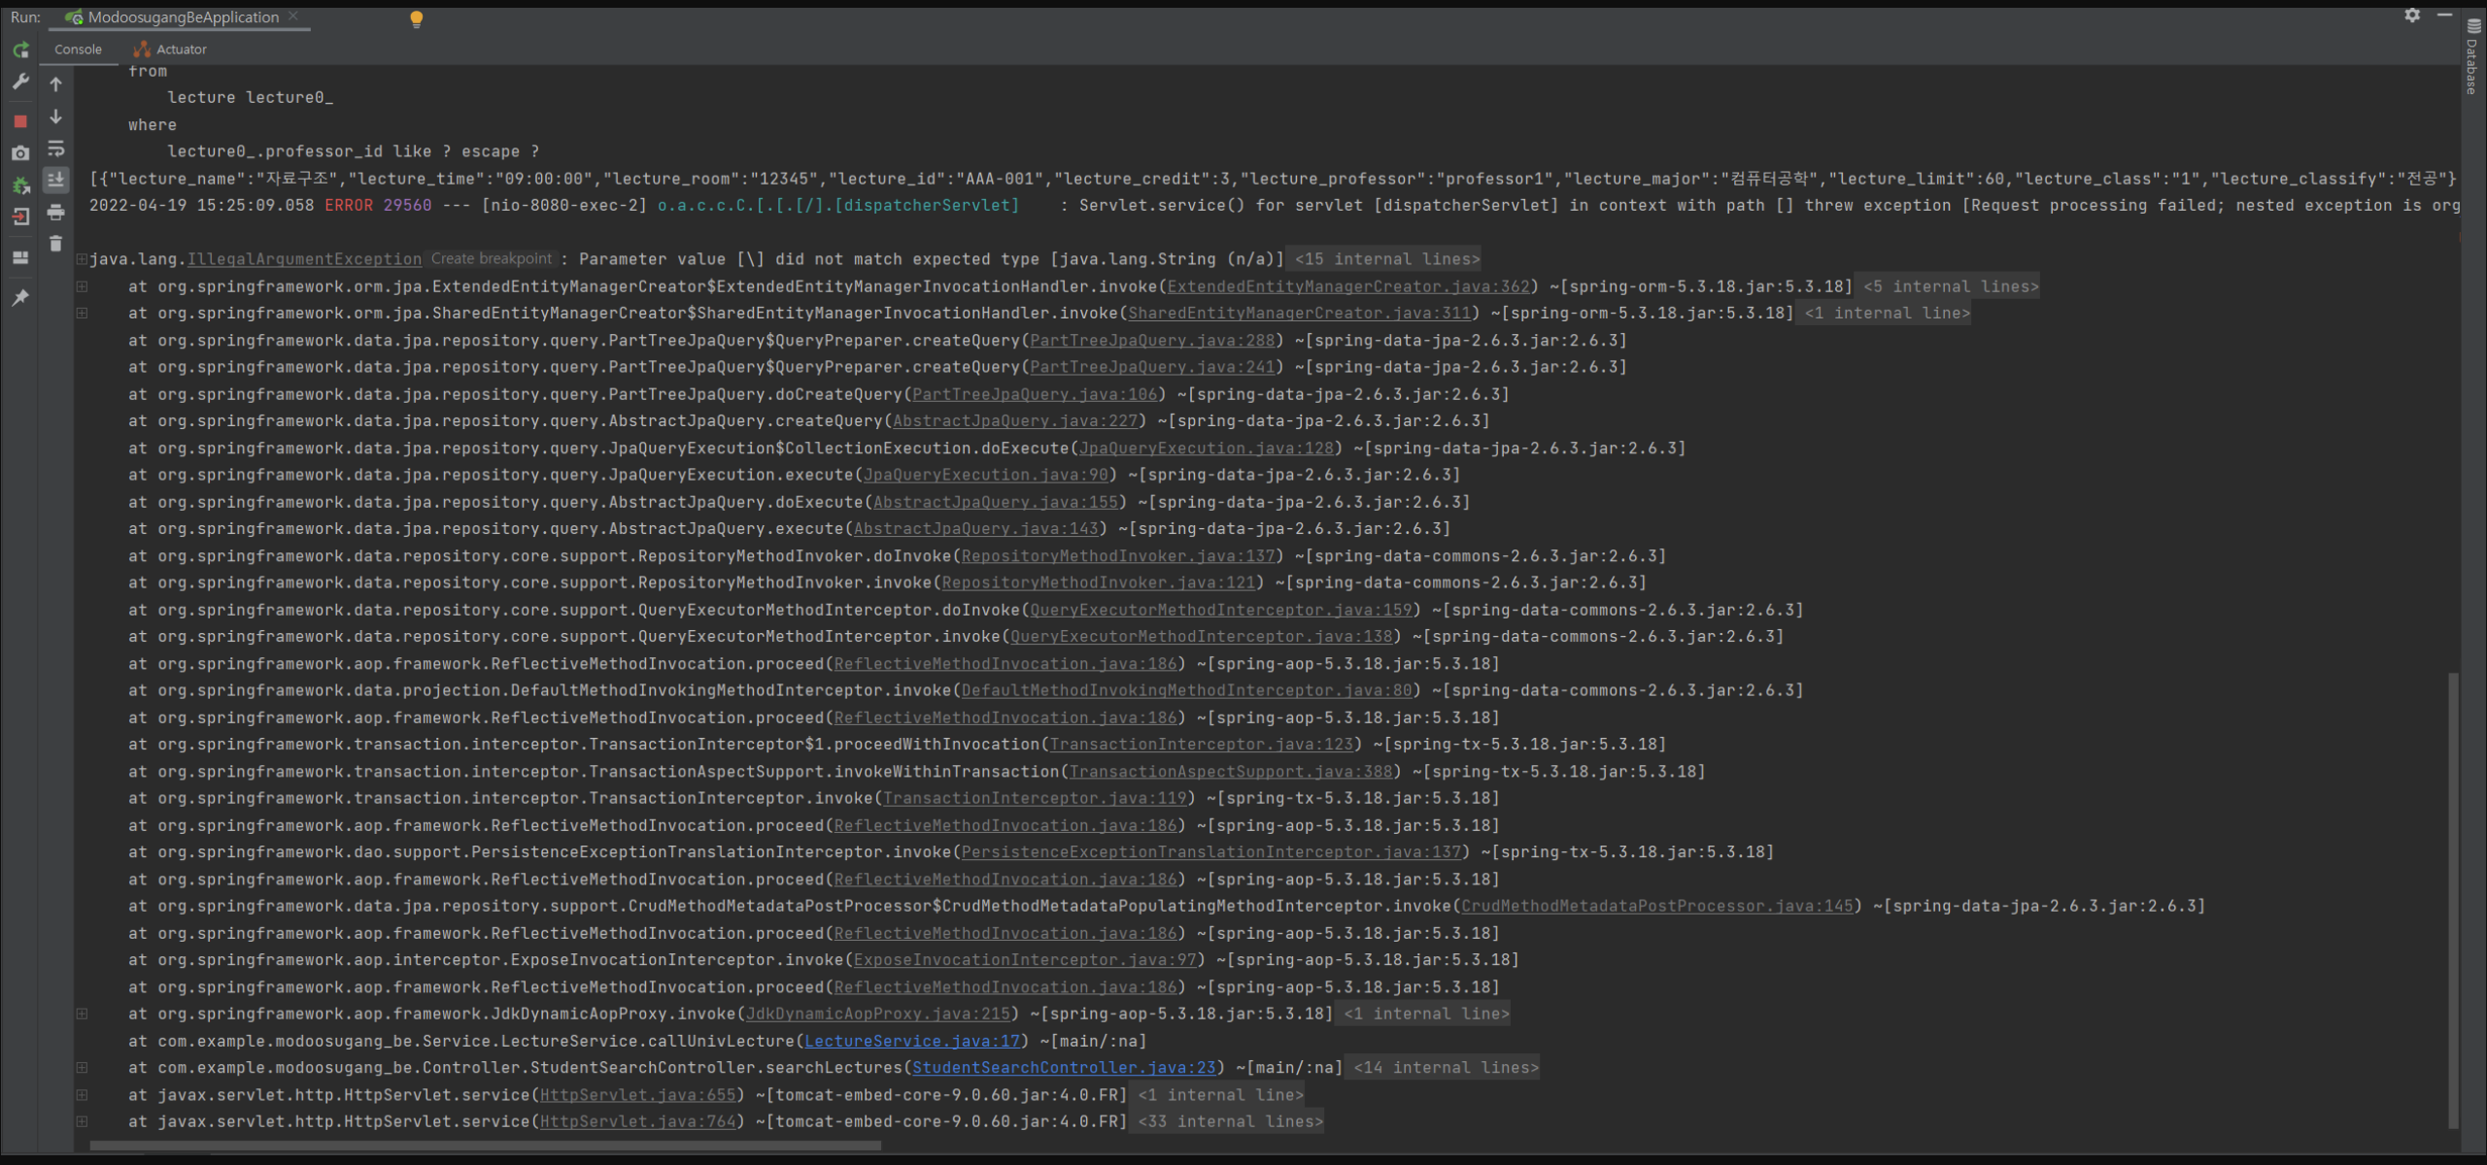
Task: Stop the running application with the red square
Action: pyautogui.click(x=20, y=121)
